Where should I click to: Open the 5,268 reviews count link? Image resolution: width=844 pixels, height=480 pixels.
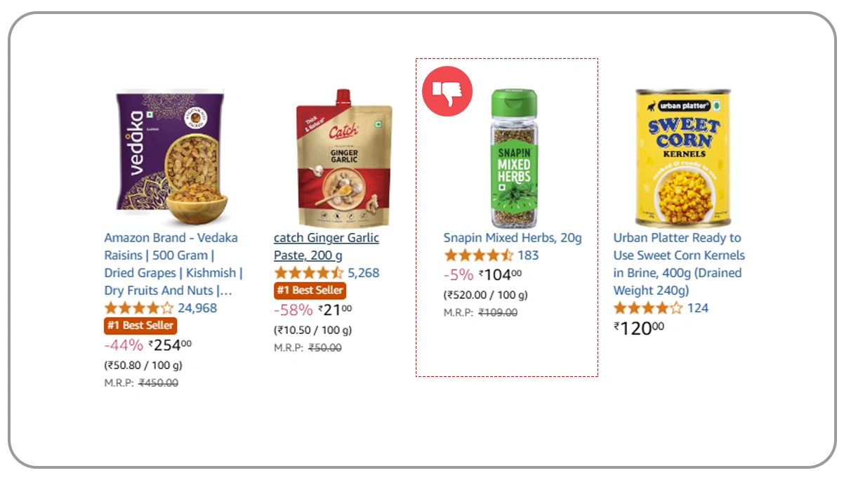[364, 273]
